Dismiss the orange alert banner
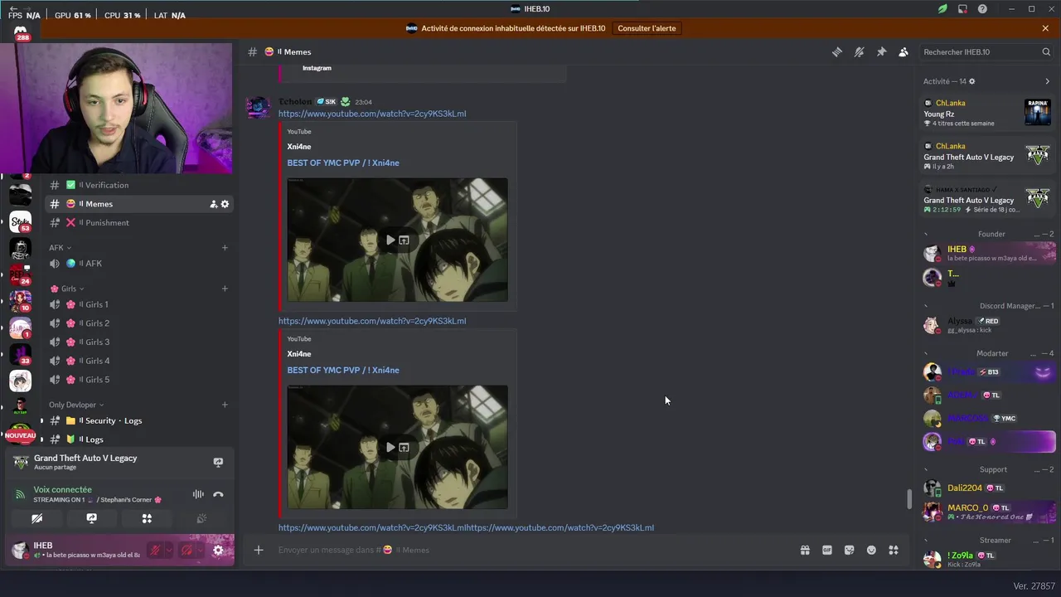Image resolution: width=1061 pixels, height=597 pixels. pyautogui.click(x=1045, y=28)
